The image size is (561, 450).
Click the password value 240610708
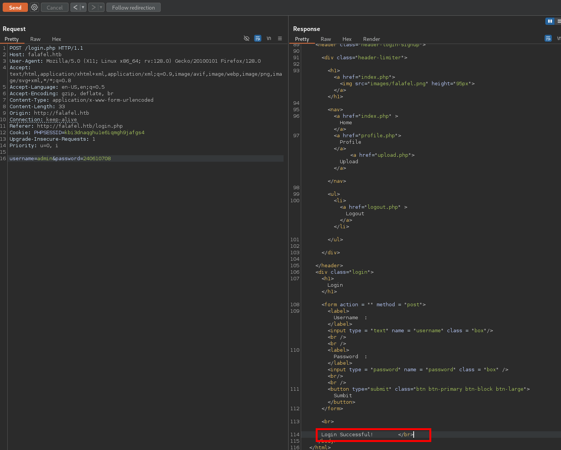pyautogui.click(x=97, y=158)
